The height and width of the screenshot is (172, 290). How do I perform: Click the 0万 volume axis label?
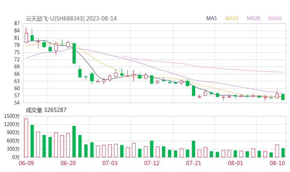(x=16, y=157)
